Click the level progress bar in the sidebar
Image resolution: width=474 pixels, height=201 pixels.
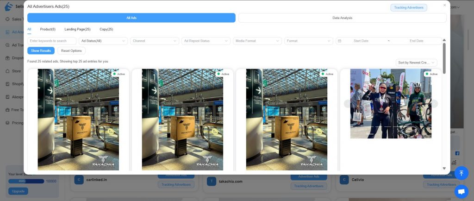pyautogui.click(x=26, y=181)
